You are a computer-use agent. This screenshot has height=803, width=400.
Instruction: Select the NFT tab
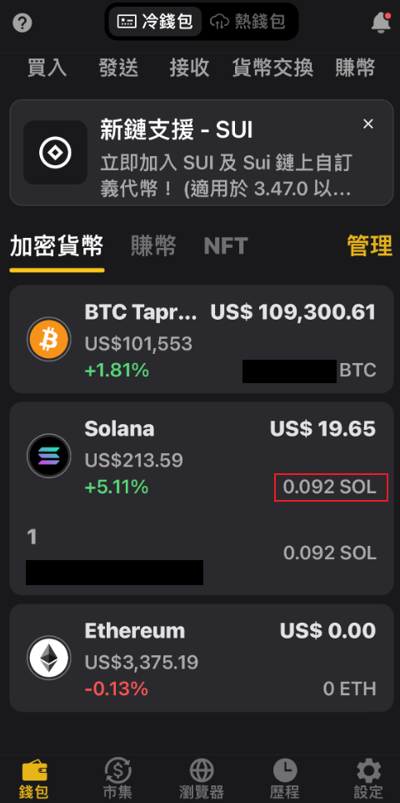tap(226, 245)
